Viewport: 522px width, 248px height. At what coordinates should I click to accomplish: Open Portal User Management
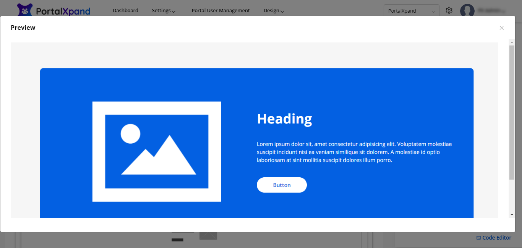coord(220,11)
